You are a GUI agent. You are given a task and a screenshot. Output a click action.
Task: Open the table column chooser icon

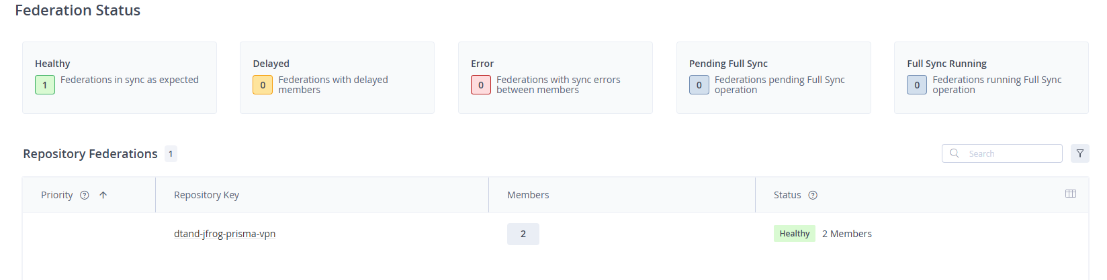1071,194
